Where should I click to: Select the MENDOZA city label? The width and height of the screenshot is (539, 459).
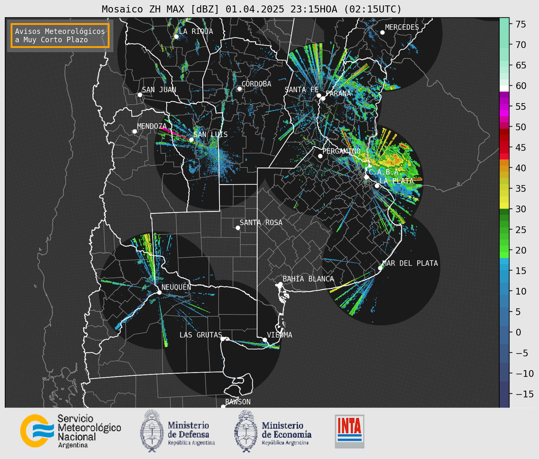pyautogui.click(x=152, y=126)
